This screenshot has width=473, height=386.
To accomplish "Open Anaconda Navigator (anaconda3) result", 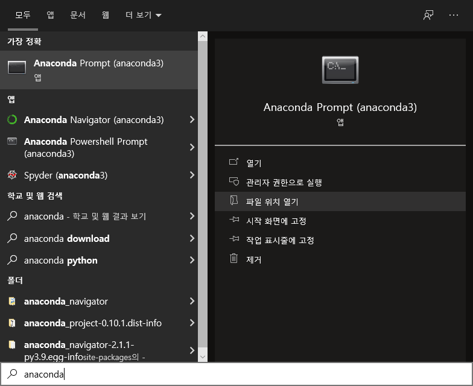I will pos(99,119).
